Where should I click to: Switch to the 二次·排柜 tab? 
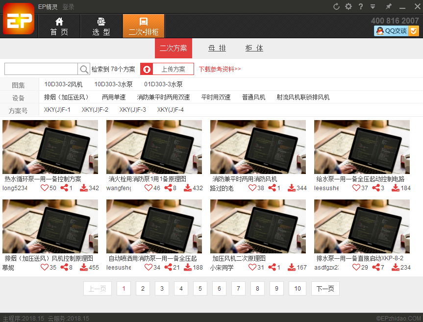144,26
